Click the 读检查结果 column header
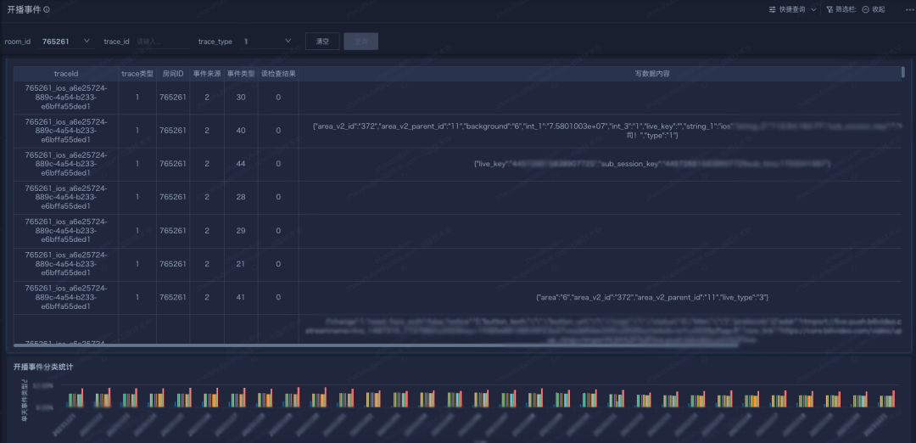The image size is (916, 443). [x=278, y=74]
